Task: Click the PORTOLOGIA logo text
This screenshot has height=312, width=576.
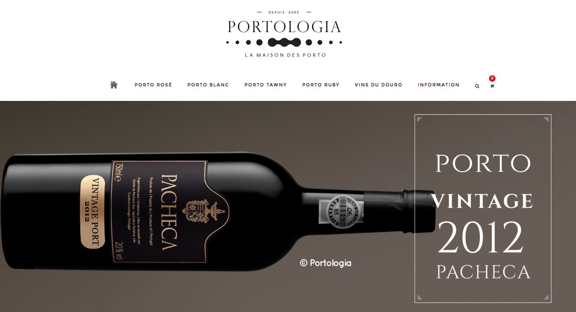Action: (x=284, y=27)
